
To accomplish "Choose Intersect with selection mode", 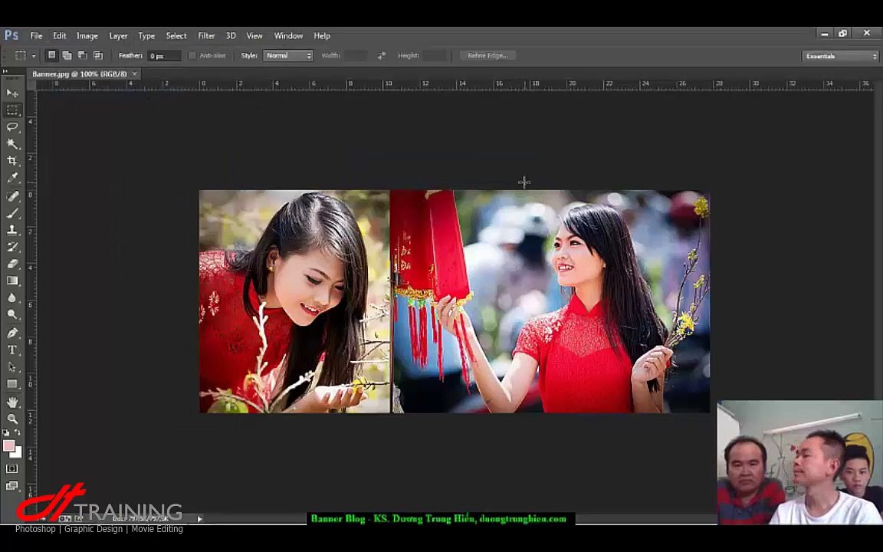I will click(x=98, y=55).
